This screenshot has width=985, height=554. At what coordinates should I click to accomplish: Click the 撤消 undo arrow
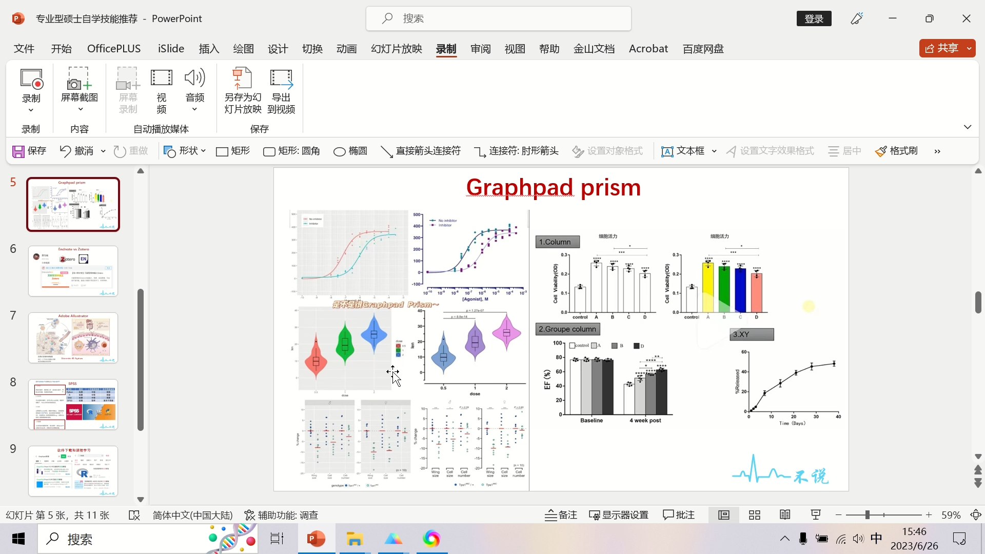click(x=65, y=151)
